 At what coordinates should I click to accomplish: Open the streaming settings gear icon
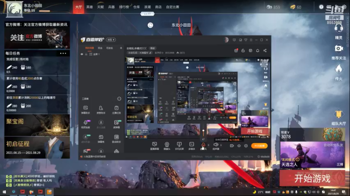(246, 146)
